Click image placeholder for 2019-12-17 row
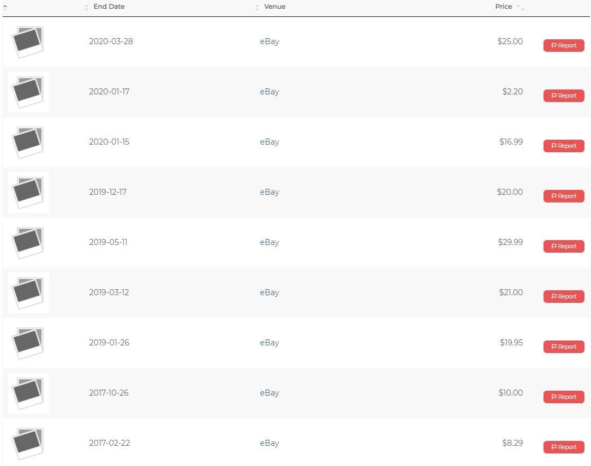 click(x=28, y=192)
